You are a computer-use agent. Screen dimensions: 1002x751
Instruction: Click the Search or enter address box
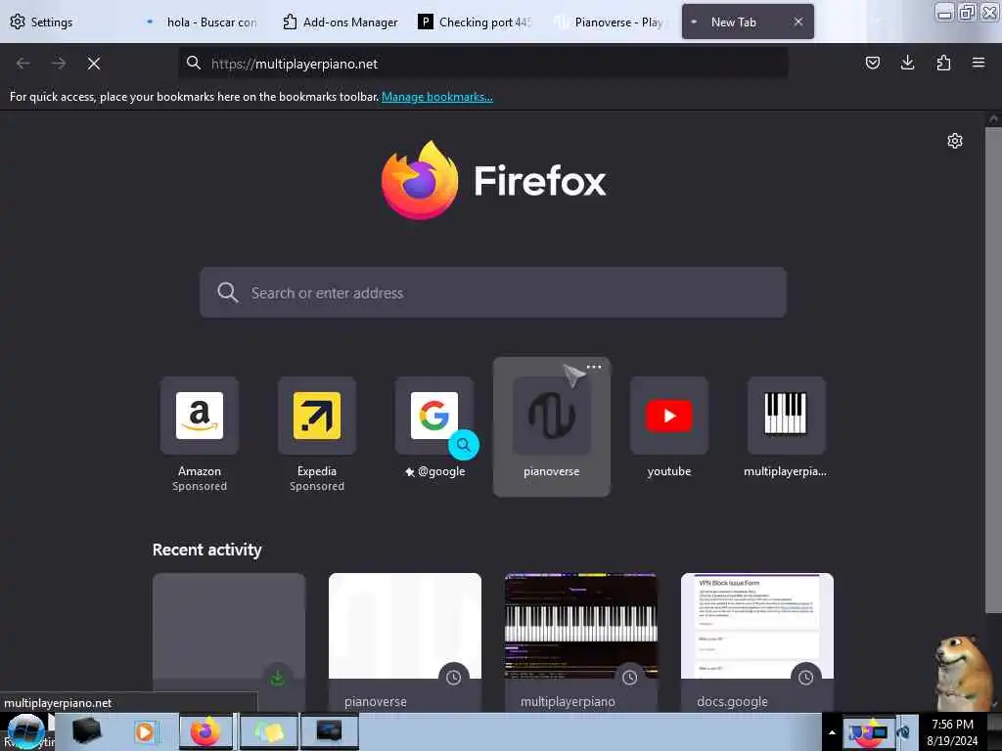click(x=493, y=292)
